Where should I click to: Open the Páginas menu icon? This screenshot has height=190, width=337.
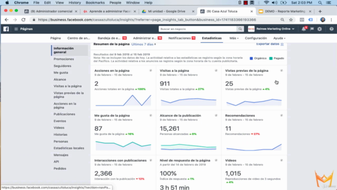tap(16, 29)
